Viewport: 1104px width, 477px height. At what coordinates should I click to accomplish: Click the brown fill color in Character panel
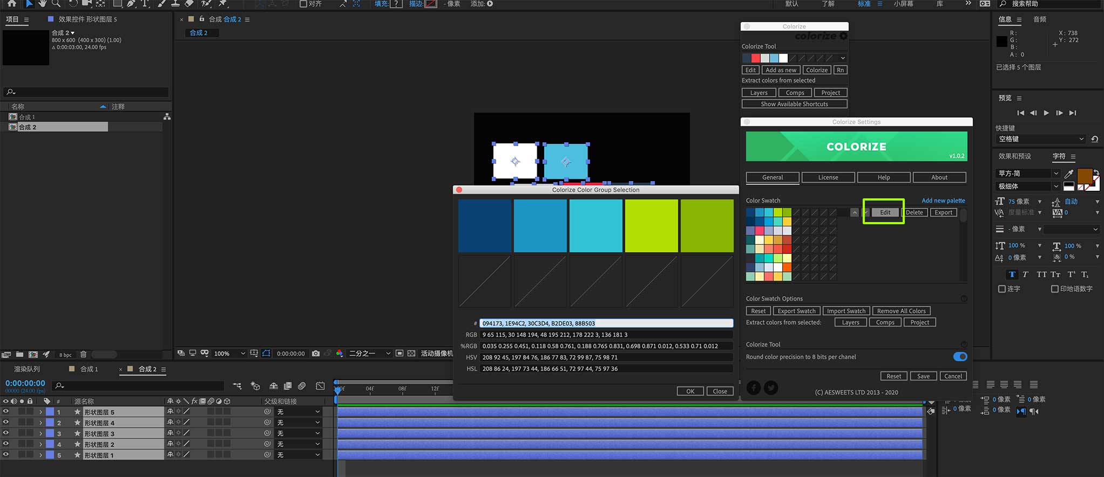point(1085,176)
